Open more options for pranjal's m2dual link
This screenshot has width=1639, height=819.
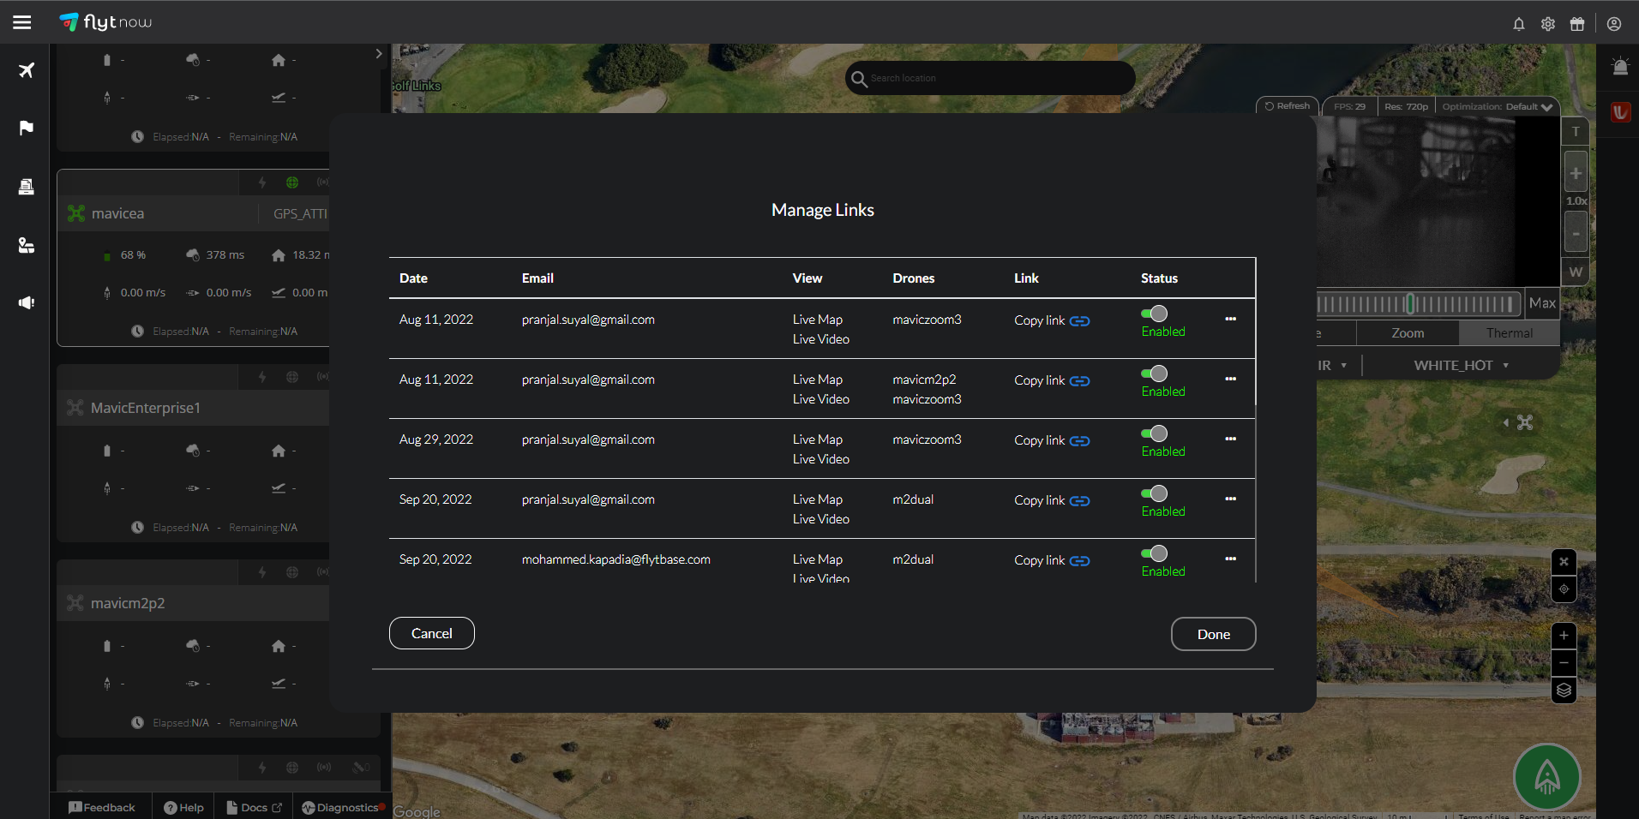[1230, 499]
